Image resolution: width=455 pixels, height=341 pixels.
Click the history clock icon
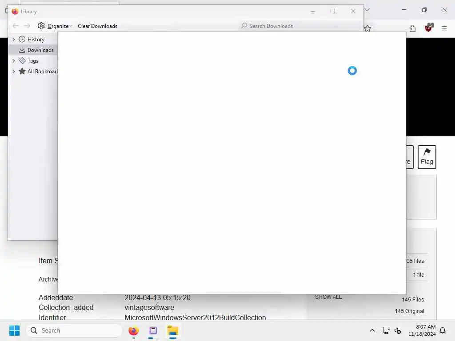[x=22, y=39]
